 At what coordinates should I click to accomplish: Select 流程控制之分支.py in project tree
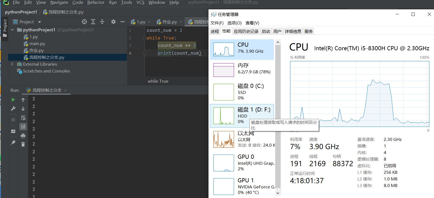click(44, 57)
